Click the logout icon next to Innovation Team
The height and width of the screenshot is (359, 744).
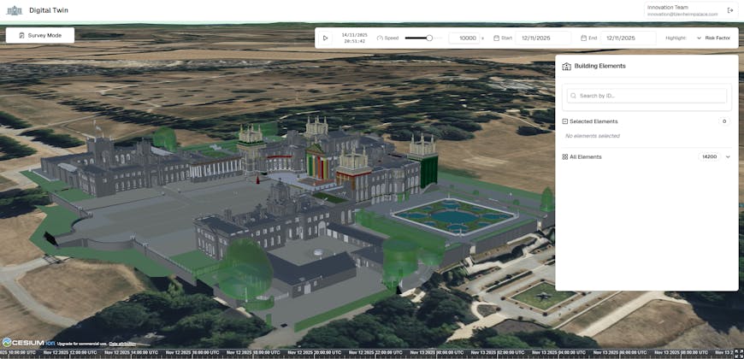729,10
